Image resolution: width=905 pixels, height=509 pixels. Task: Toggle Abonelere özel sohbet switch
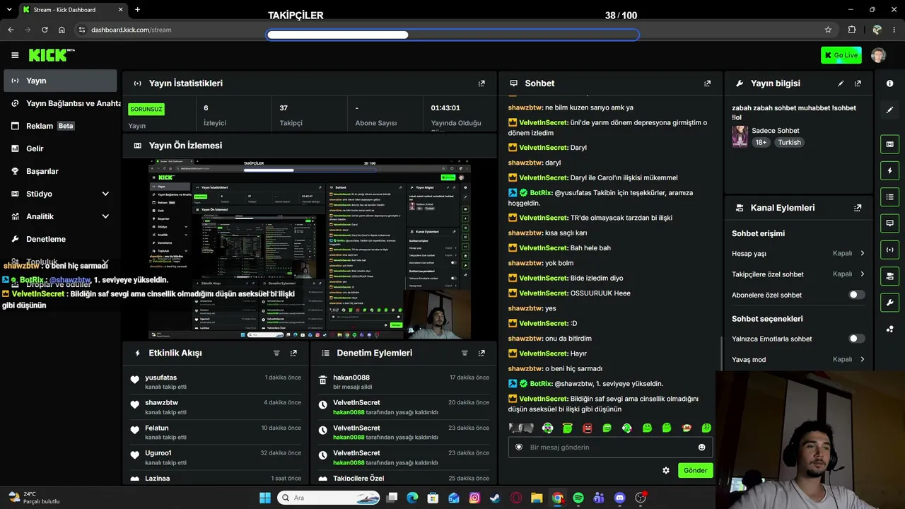(x=856, y=295)
